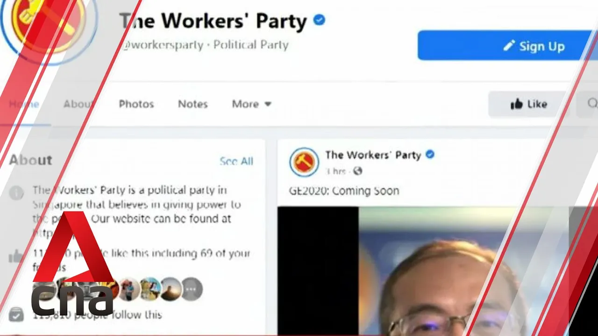Select the About tab
The height and width of the screenshot is (336, 598).
[x=78, y=104]
